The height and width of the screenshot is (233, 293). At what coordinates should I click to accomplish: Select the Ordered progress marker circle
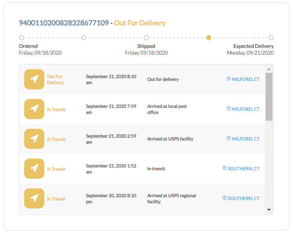coord(21,38)
